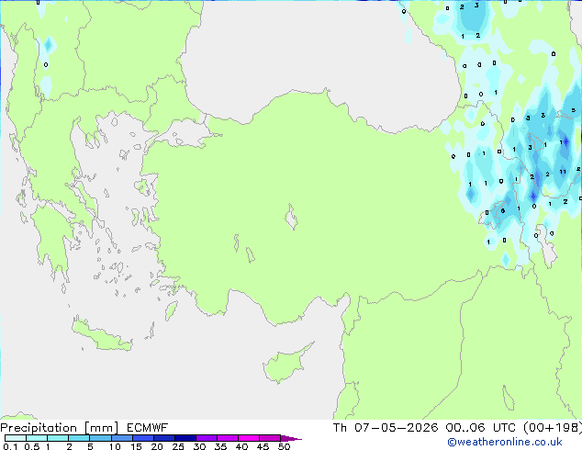Select the 40–45 mm magenta legend swatch
The height and width of the screenshot is (450, 582).
pos(249,438)
